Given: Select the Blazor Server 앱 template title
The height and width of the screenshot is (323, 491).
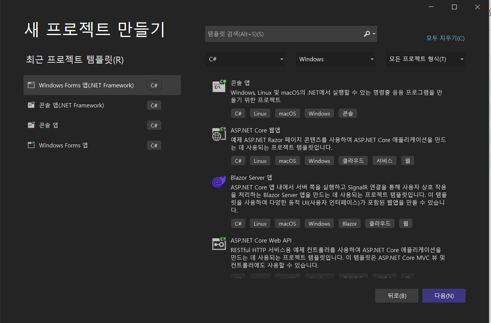Looking at the screenshot, I should (x=251, y=177).
